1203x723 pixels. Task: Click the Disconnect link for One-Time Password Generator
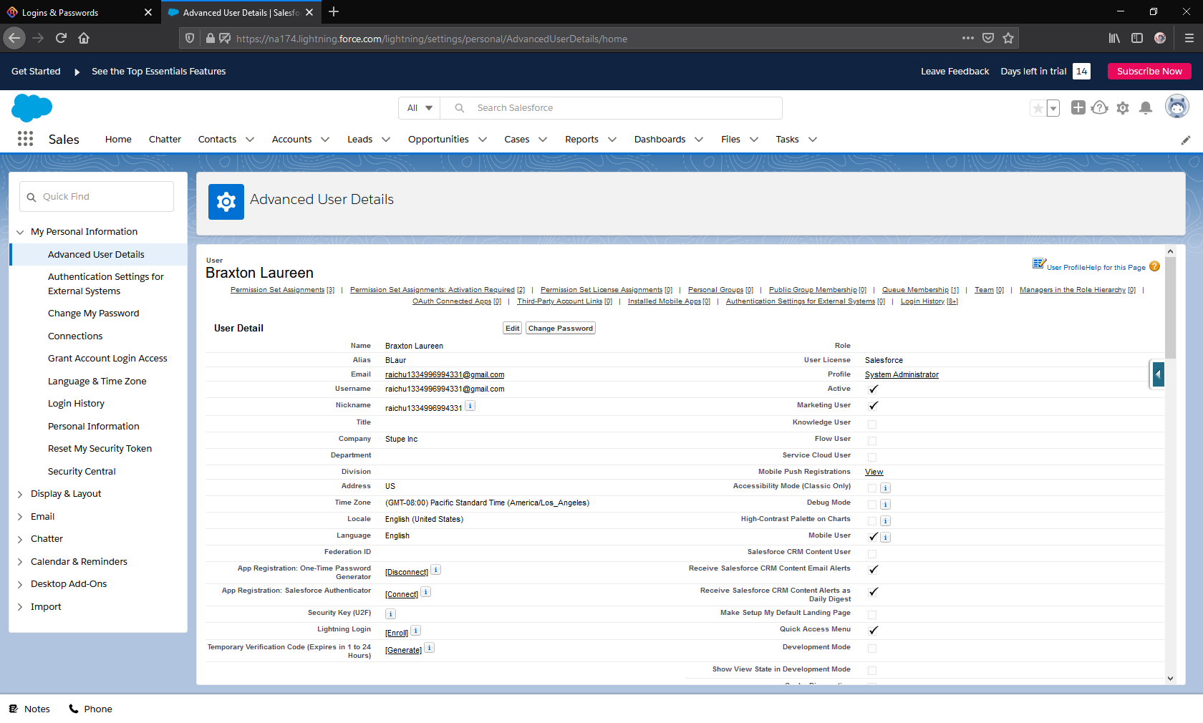[407, 573]
